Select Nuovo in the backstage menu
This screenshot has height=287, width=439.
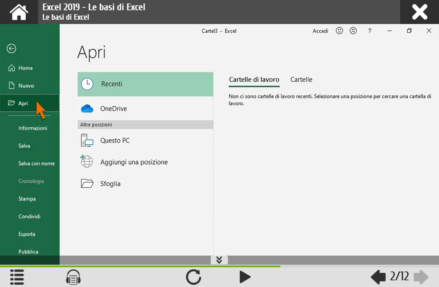[30, 86]
